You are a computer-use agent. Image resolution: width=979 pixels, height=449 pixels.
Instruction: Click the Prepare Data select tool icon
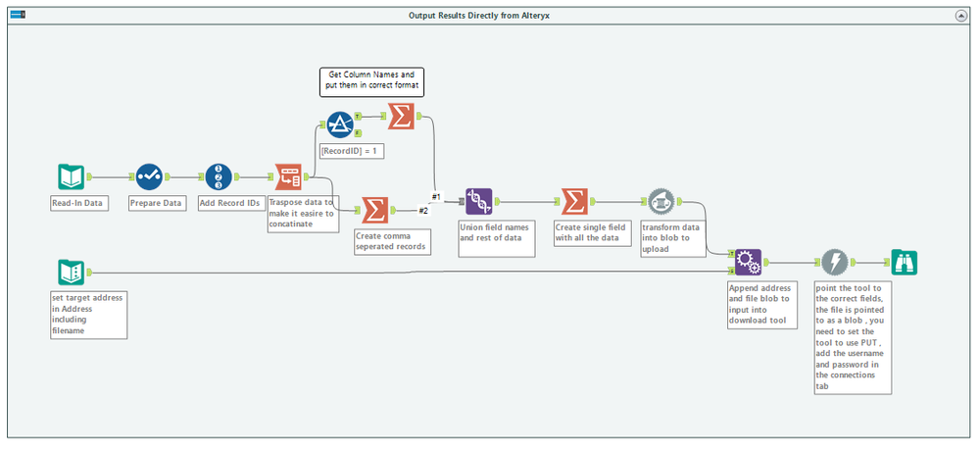[149, 176]
